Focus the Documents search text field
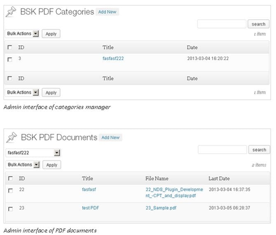This screenshot has width=276, height=235. 222,150
